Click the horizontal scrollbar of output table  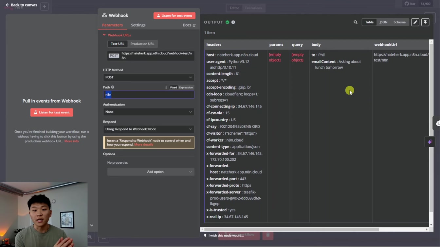tap(291, 229)
